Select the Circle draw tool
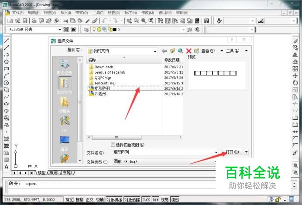The width and height of the screenshot is (302, 205). coord(7,83)
